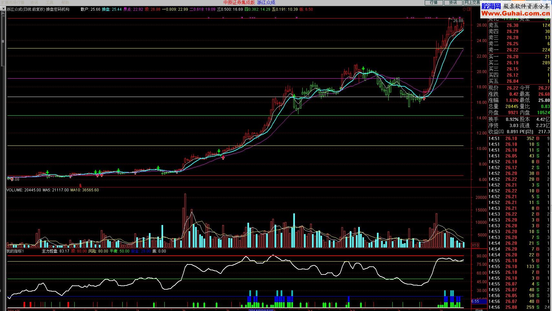Click the 涨幅 1.63% value

click(512, 100)
